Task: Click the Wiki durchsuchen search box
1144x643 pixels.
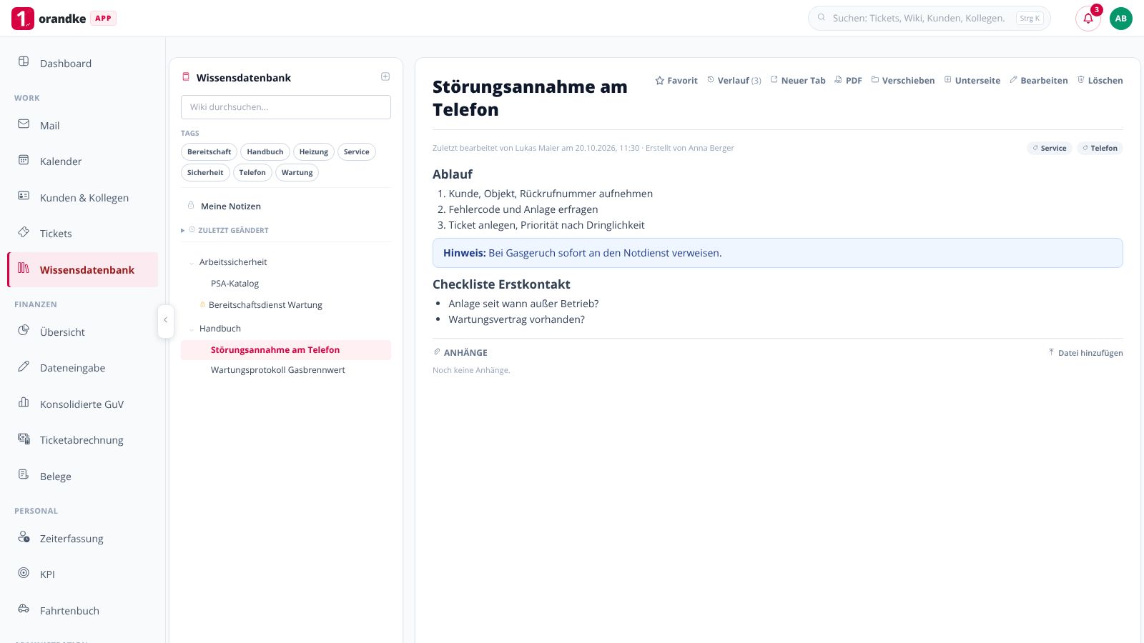Action: [x=286, y=107]
